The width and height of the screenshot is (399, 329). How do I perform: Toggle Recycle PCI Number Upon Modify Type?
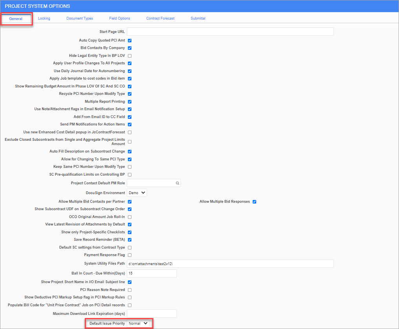point(130,94)
